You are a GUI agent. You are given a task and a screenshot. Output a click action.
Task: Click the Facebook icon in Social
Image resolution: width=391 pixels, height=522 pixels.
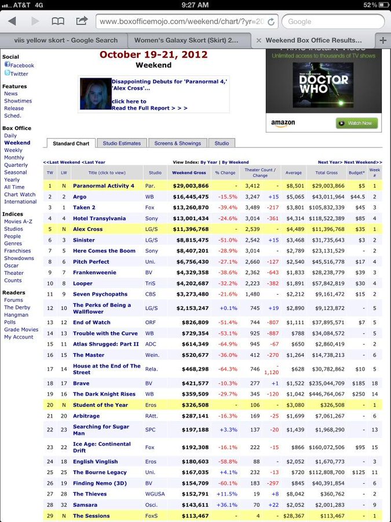pos(7,64)
